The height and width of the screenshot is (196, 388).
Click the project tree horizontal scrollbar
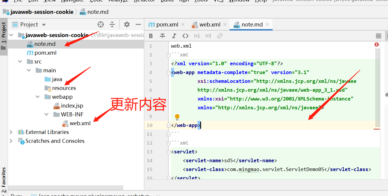65,187
